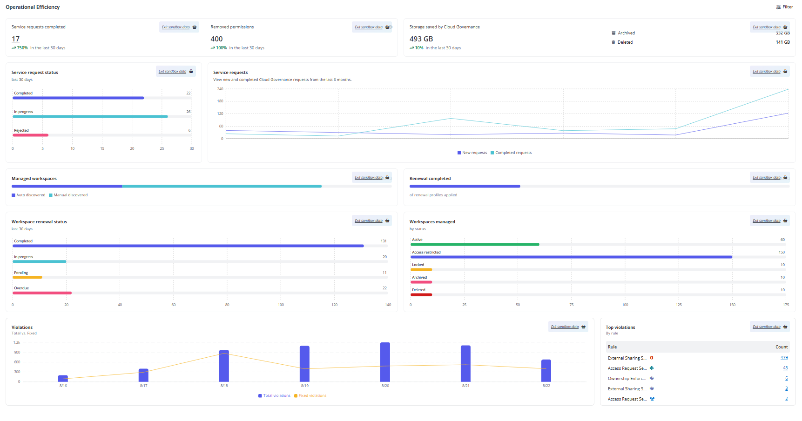802x421 pixels.
Task: Open the 17 service requests completed link
Action: tap(15, 39)
